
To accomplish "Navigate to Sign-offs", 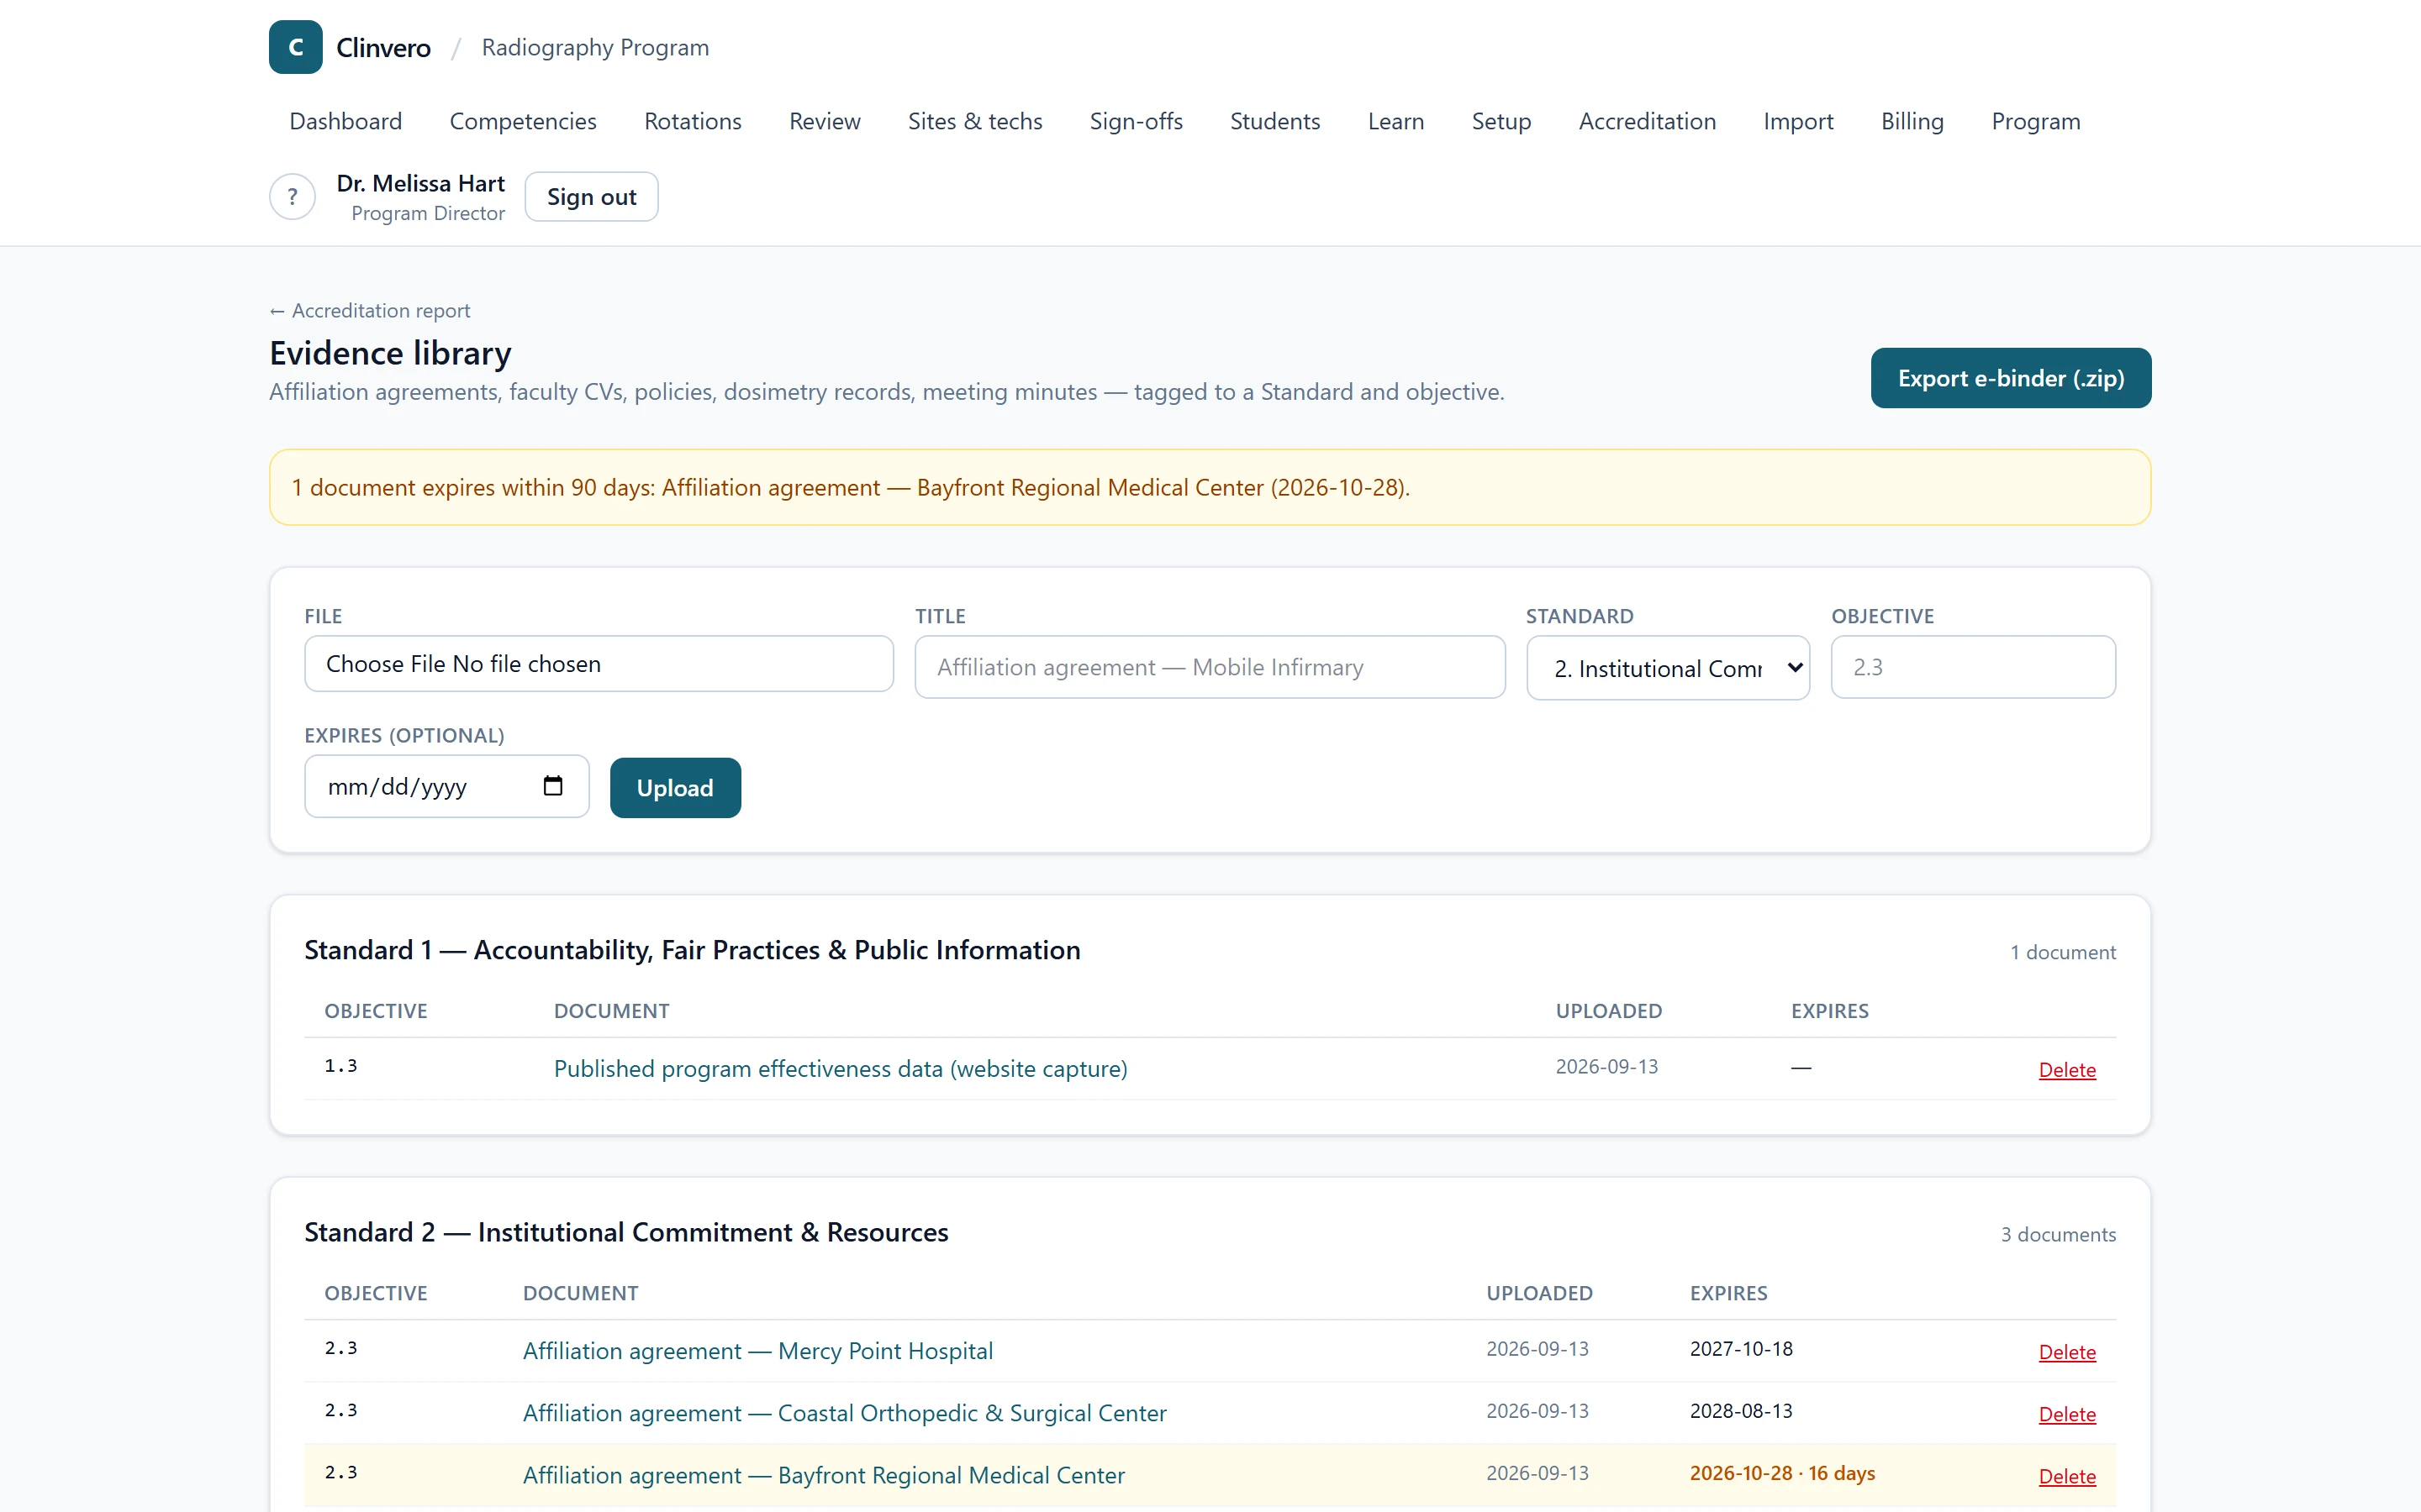I will [x=1136, y=121].
